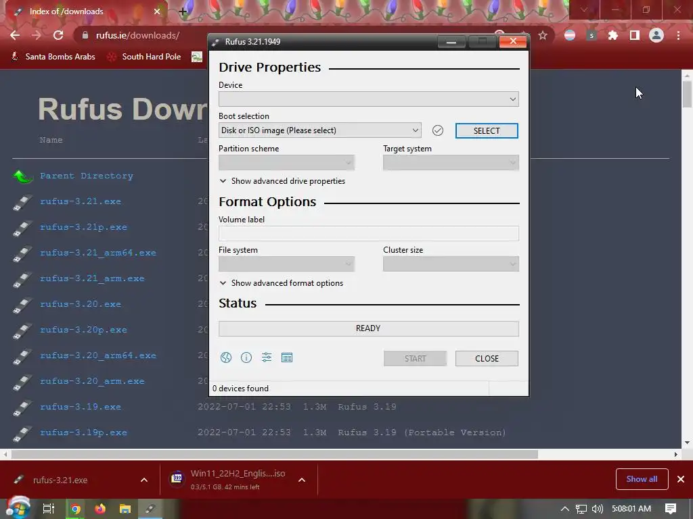Click the Chrome horizontal scrollbar
Image resolution: width=693 pixels, height=519 pixels.
coord(274,454)
